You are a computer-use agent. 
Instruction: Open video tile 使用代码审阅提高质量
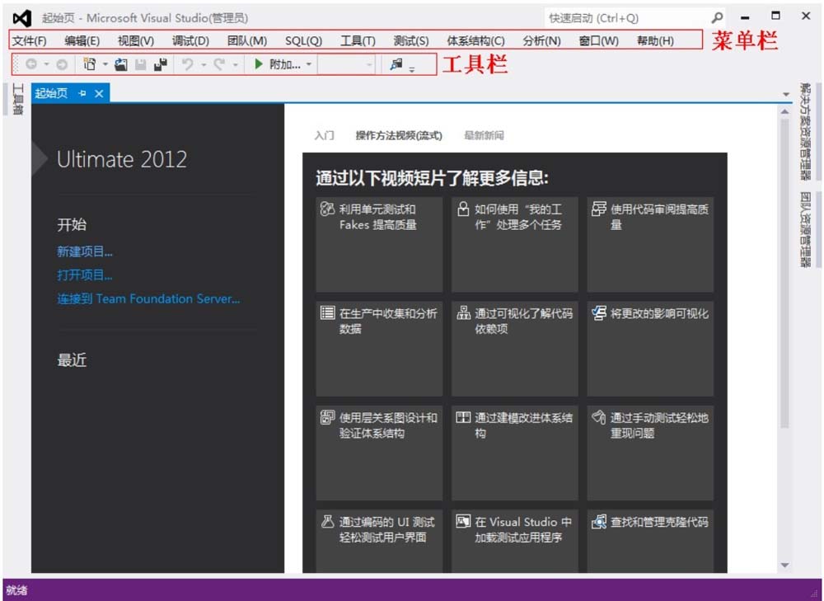point(650,244)
